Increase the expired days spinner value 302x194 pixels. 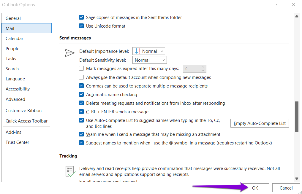[x=203, y=67]
